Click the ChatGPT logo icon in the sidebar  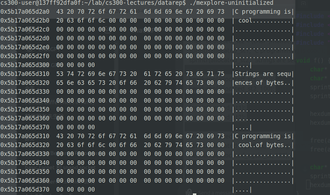30,49
